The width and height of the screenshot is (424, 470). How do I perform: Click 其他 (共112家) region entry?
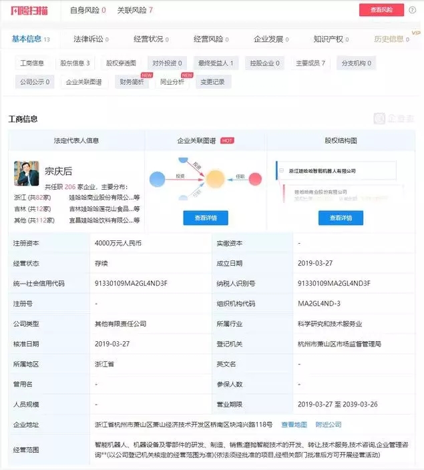coord(34,220)
